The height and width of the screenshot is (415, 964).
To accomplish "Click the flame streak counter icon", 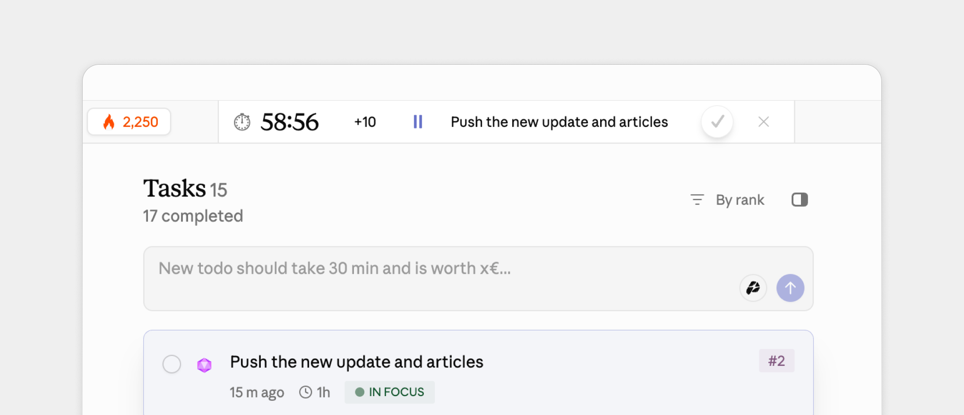I will (110, 122).
